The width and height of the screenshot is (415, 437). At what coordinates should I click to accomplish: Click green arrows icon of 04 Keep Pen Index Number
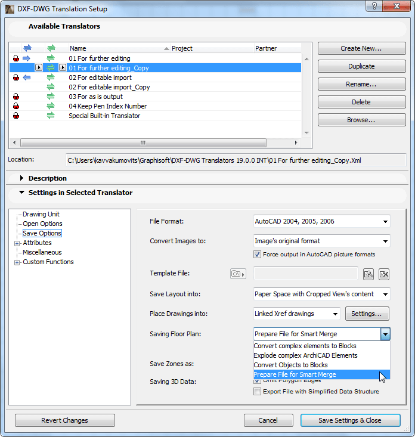click(x=51, y=106)
